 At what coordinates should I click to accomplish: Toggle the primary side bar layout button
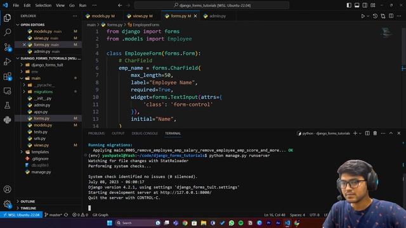[x=349, y=5]
